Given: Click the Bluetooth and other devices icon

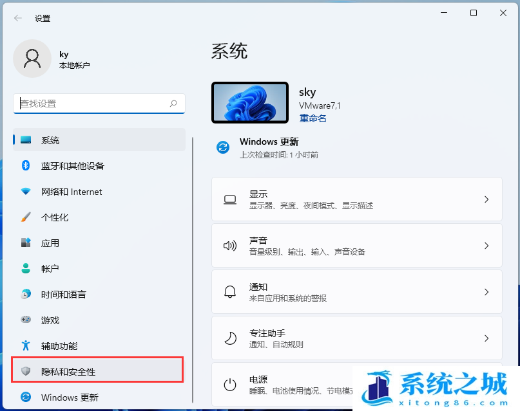Looking at the screenshot, I should click(26, 166).
